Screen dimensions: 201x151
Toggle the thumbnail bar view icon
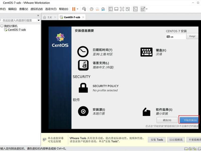[116, 9]
